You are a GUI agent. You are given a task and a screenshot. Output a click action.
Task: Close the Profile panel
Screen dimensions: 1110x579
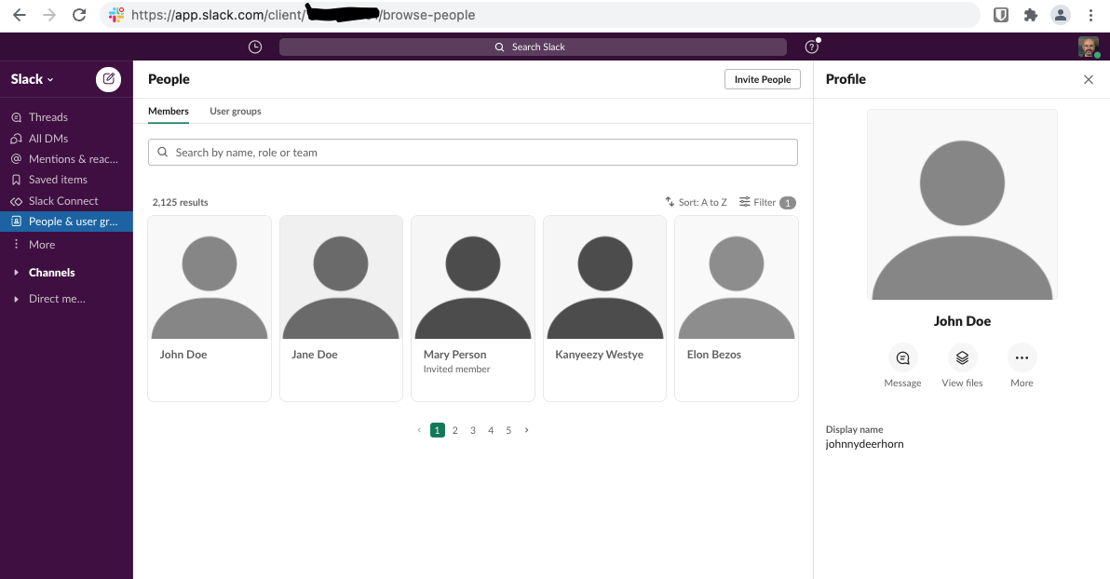(1088, 79)
